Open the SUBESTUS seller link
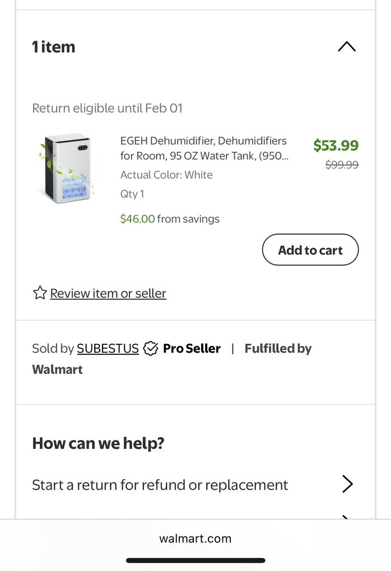This screenshot has height=571, width=391. pos(108,348)
